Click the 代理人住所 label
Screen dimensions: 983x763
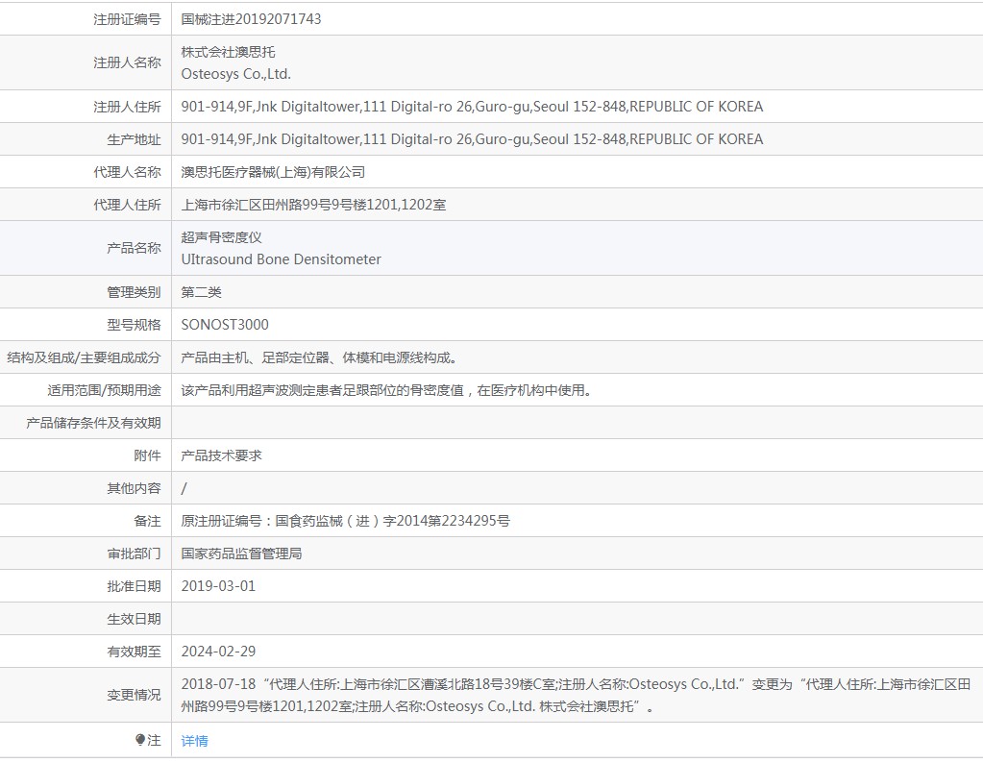point(127,205)
